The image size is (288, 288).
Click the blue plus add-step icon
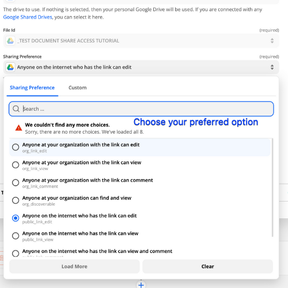coord(141,285)
